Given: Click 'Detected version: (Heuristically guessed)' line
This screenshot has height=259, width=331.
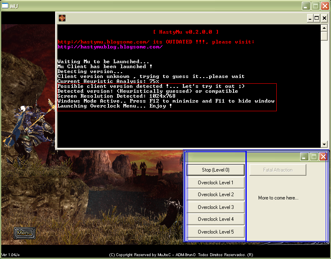Looking at the screenshot, I should (148, 91).
